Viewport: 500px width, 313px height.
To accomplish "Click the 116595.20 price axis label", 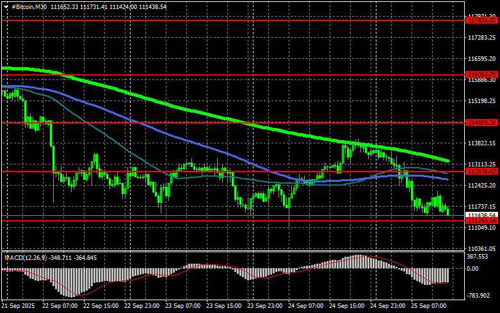I will [481, 59].
